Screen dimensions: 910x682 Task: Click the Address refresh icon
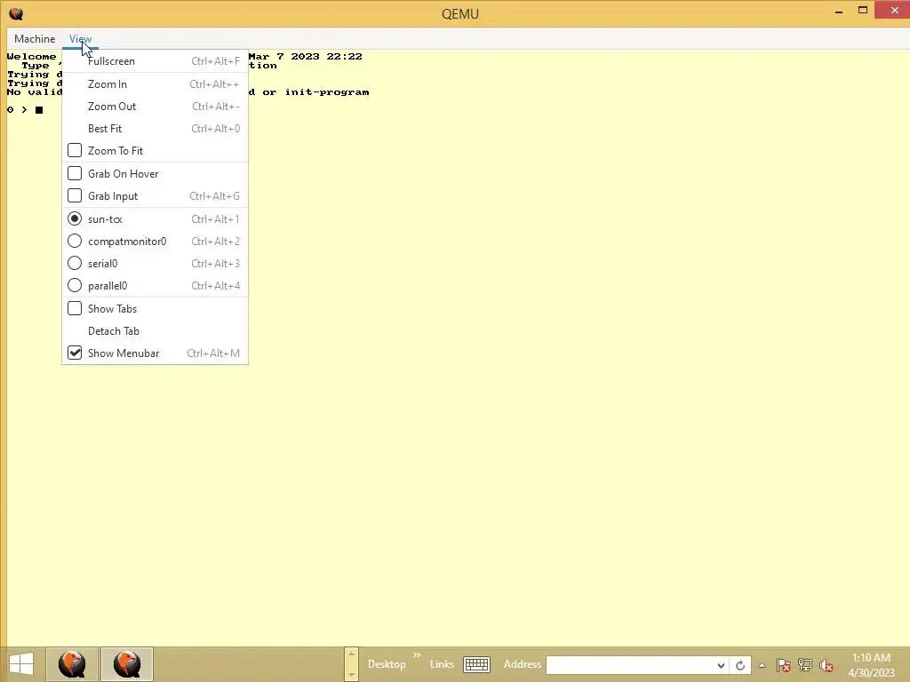click(740, 665)
